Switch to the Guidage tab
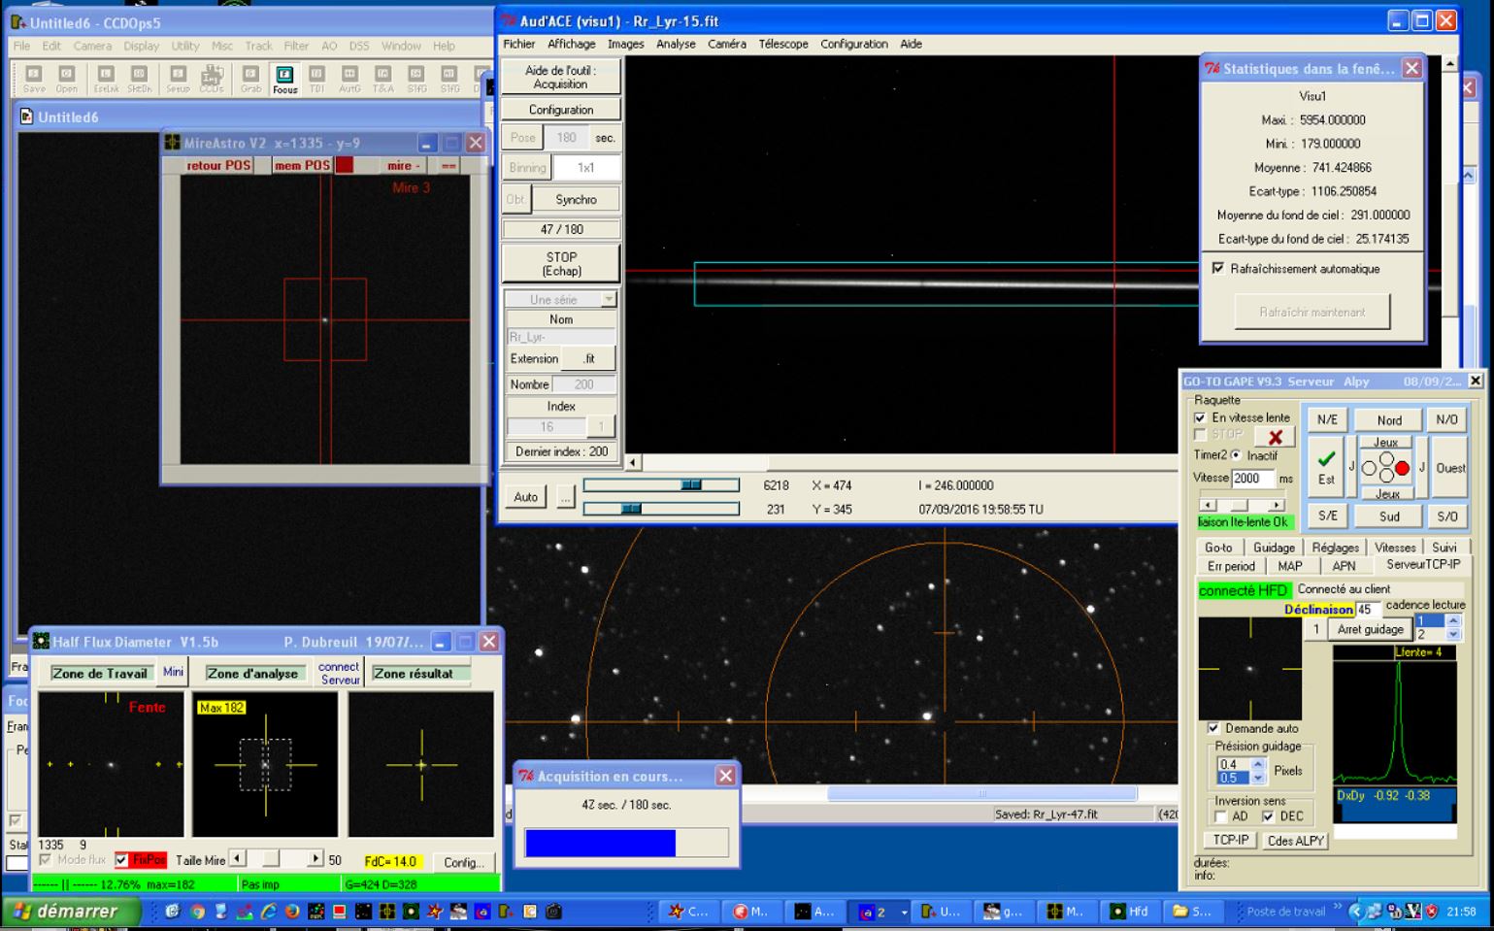Screen dimensions: 1494x931 (x=1274, y=548)
